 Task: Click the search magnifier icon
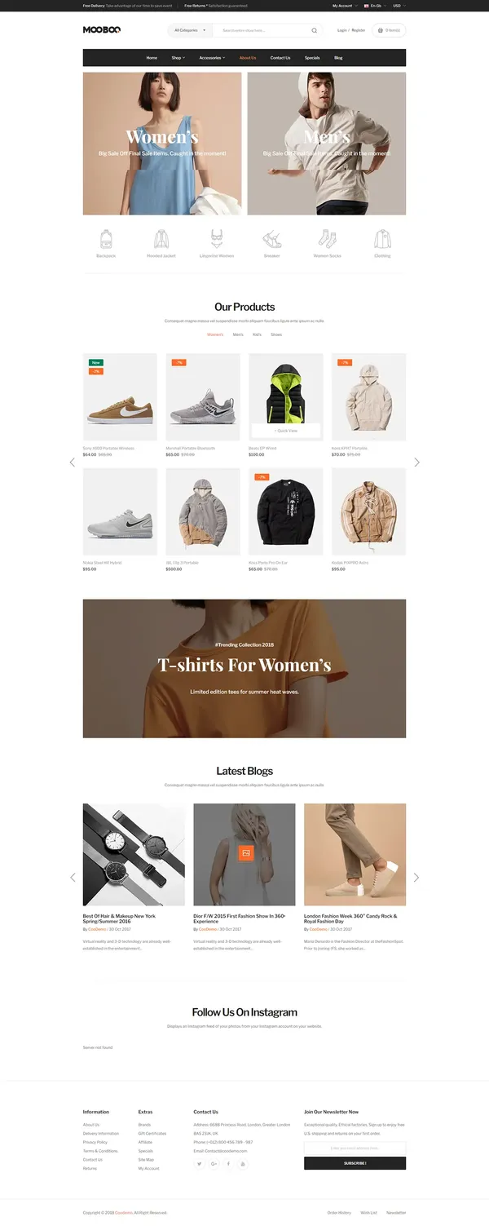(x=314, y=30)
